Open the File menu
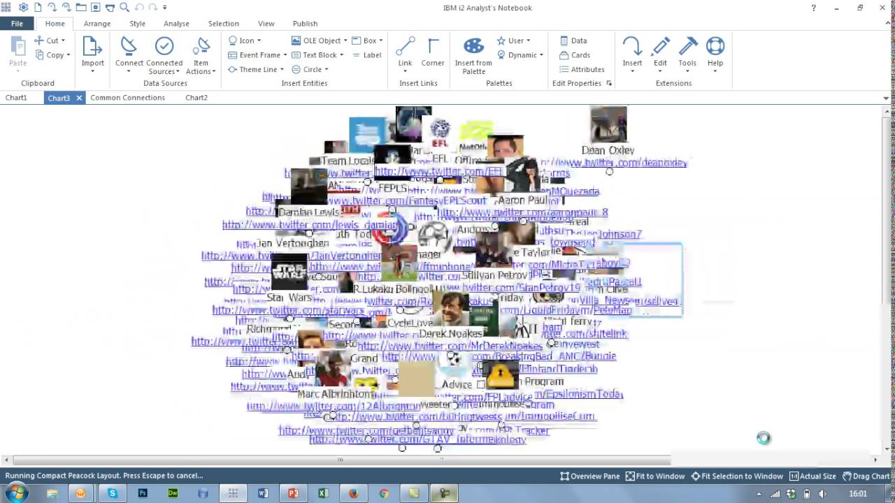Viewport: 895px width, 503px height. click(x=17, y=23)
